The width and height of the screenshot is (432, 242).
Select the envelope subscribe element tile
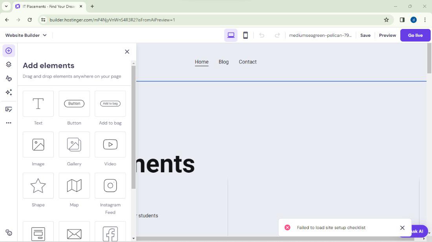(74, 231)
